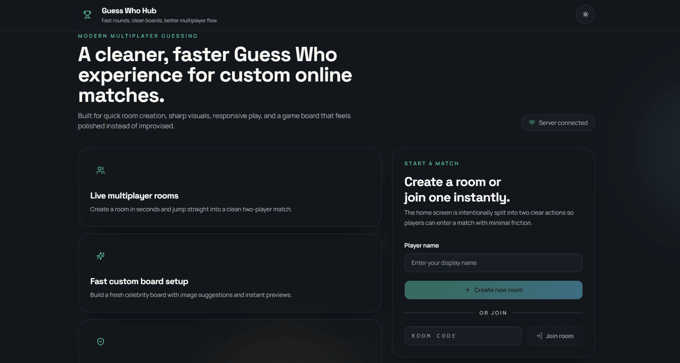
Task: Click the wifi icon beside Server connected
Action: [x=532, y=123]
